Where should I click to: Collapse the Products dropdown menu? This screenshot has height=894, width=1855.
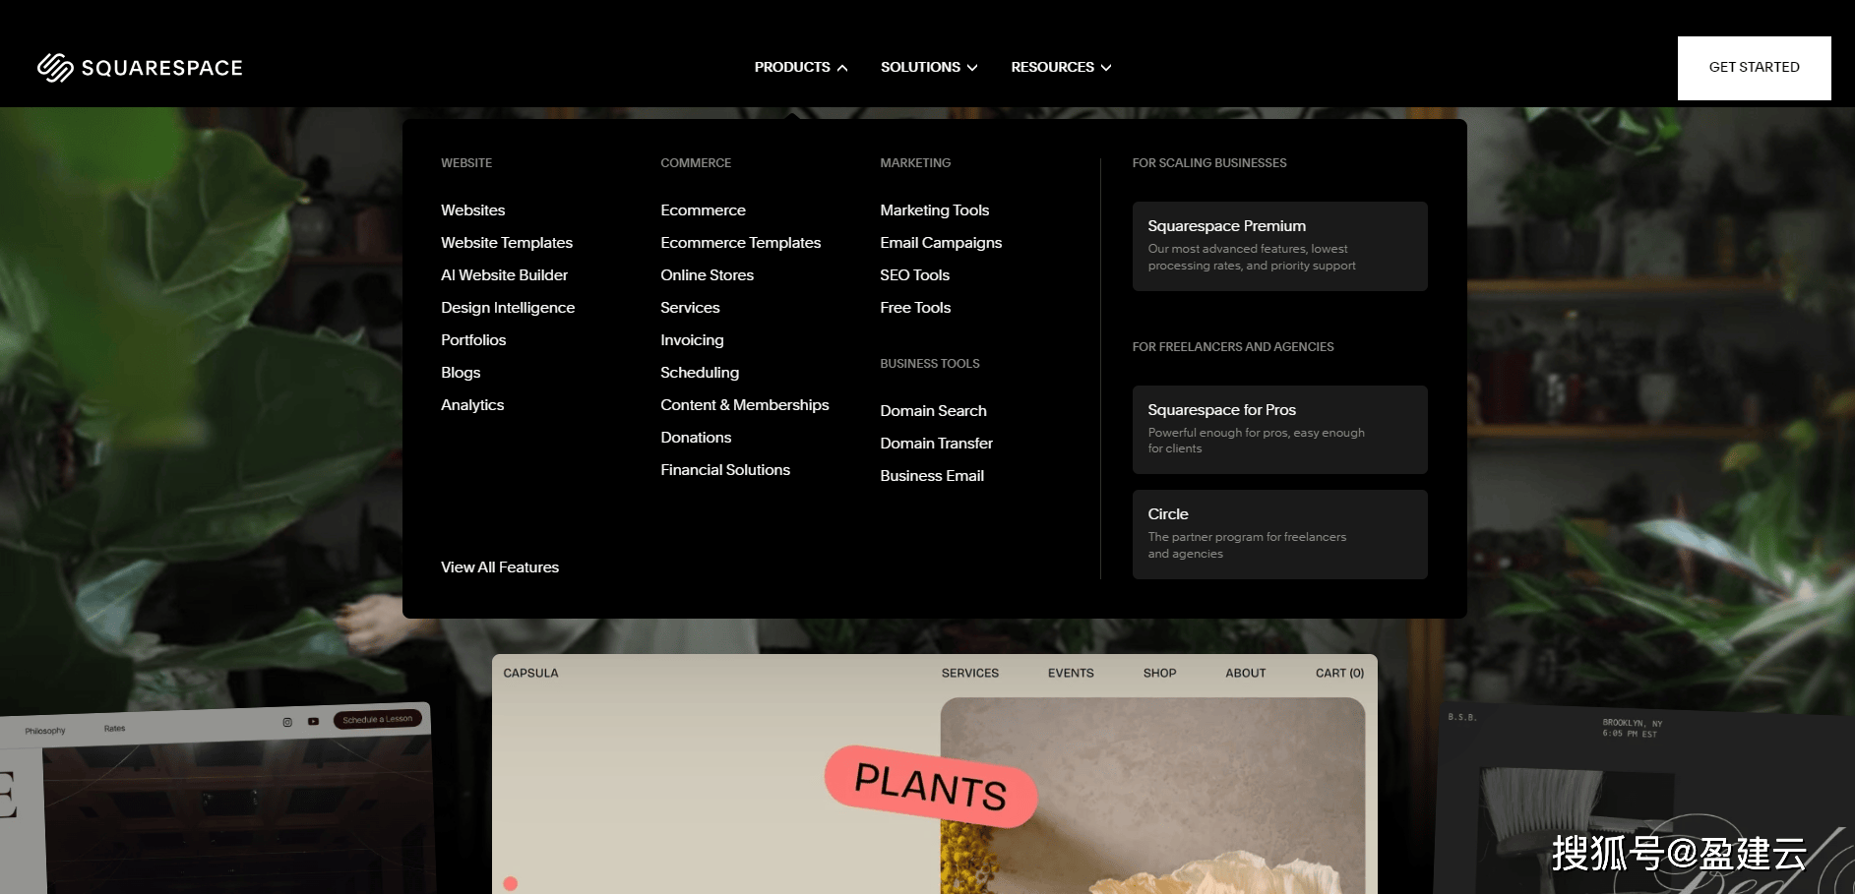(x=801, y=67)
